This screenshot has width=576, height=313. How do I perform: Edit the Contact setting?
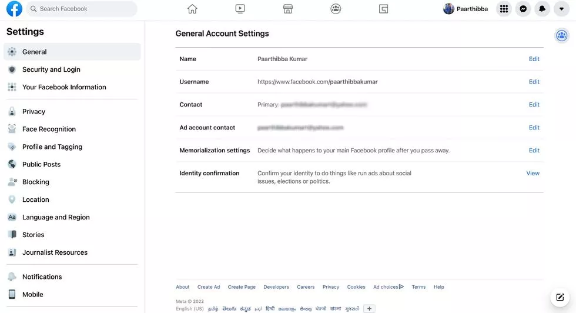coord(534,105)
